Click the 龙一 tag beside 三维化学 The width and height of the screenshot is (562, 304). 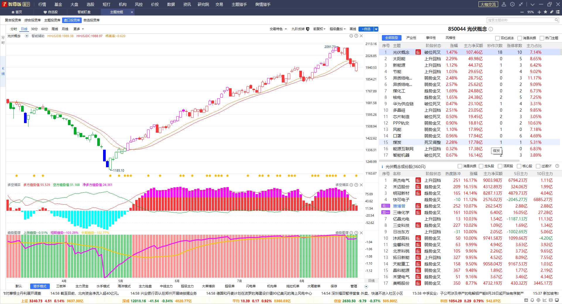click(x=385, y=213)
